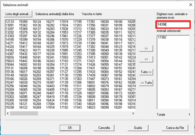Select animal 14320 in the list
The image size is (195, 135).
click(10, 47)
